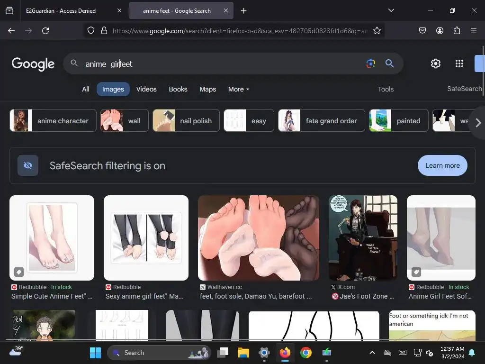Open a new browser tab
The height and width of the screenshot is (364, 485).
click(244, 11)
